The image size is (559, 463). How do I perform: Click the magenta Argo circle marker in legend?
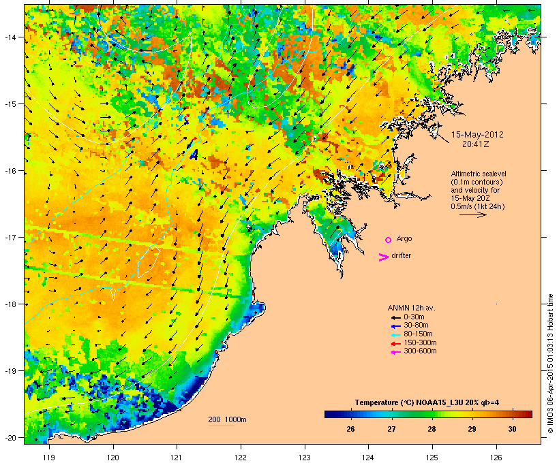[x=389, y=240]
